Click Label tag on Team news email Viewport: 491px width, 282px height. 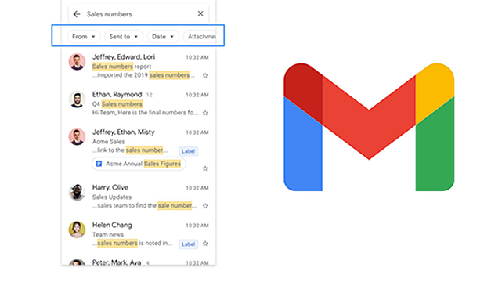[x=188, y=244]
